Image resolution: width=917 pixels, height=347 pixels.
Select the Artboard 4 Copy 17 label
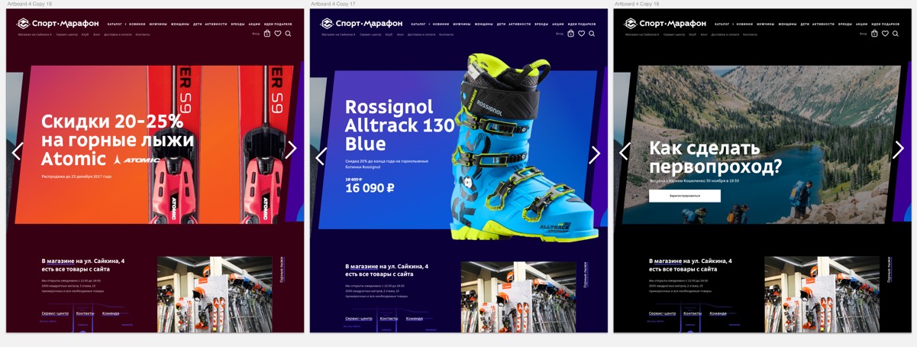[333, 4]
